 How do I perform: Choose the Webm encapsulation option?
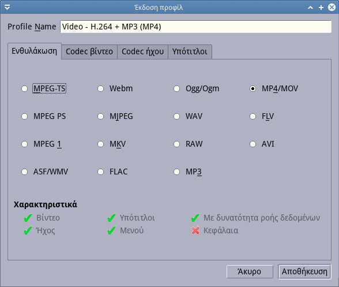[115, 88]
